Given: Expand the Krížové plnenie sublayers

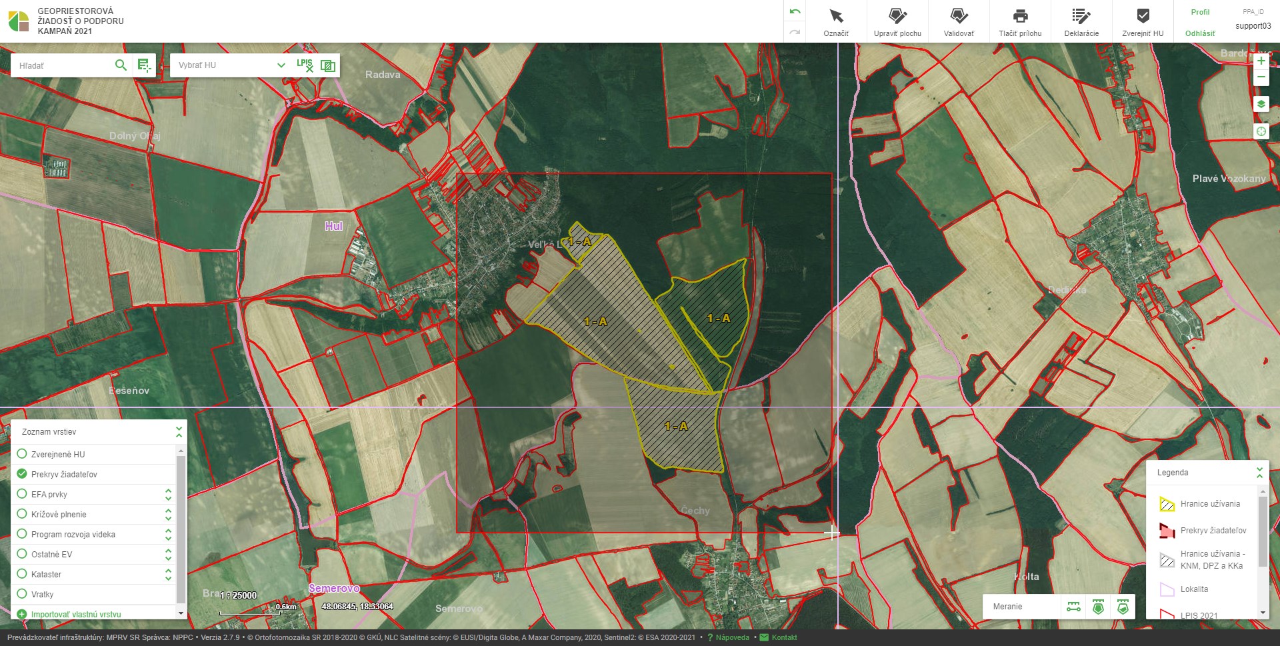Looking at the screenshot, I should pyautogui.click(x=168, y=514).
